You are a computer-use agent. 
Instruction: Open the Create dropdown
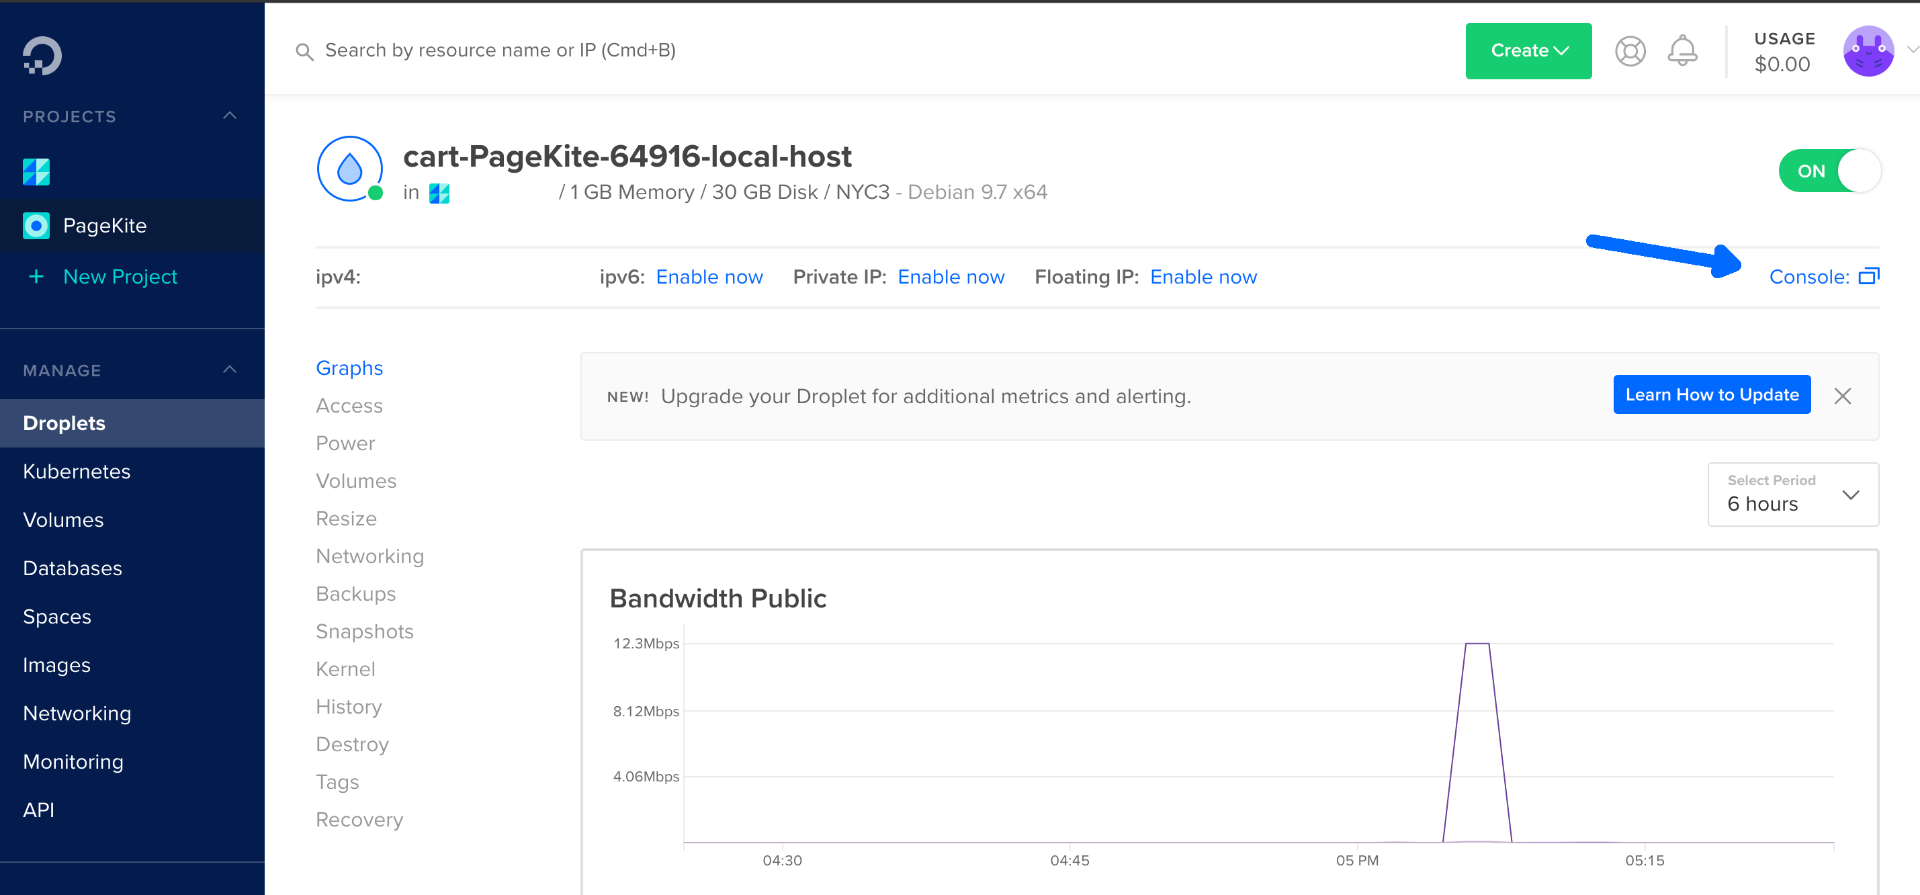tap(1528, 50)
